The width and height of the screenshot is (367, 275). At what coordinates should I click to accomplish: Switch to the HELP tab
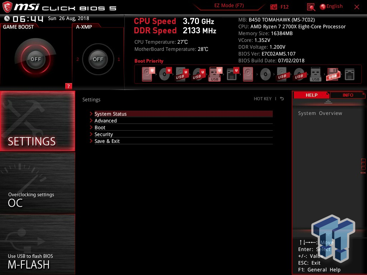pos(311,95)
